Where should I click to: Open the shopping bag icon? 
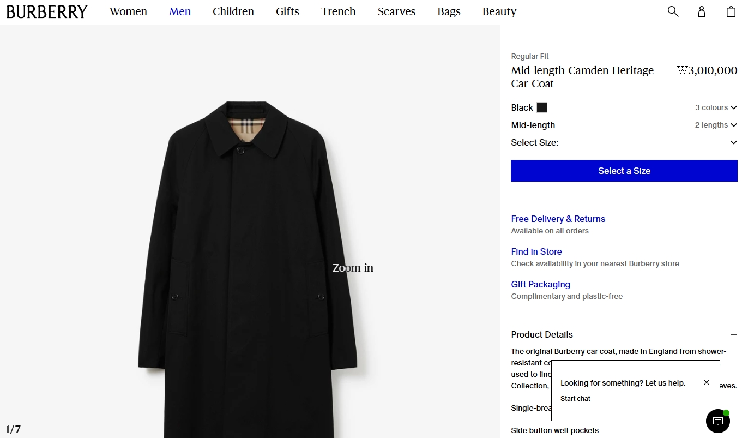pos(731,11)
